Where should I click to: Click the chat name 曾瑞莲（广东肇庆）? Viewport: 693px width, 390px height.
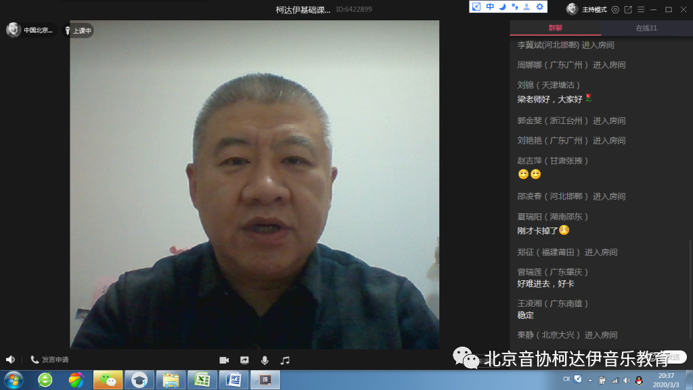point(552,272)
